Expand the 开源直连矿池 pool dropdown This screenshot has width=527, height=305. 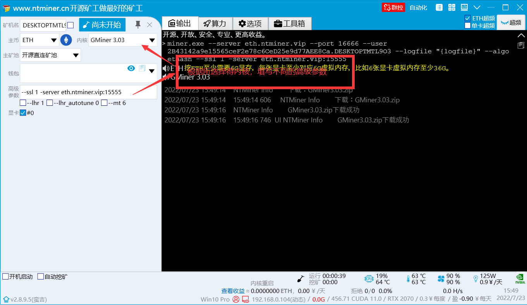(x=50, y=55)
